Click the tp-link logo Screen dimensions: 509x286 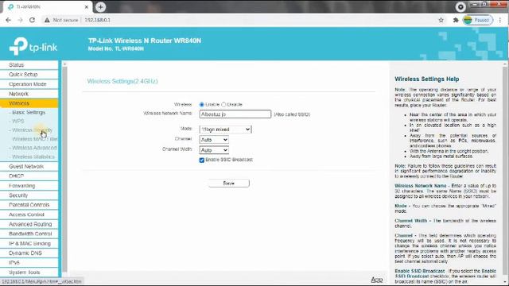pyautogui.click(x=33, y=46)
